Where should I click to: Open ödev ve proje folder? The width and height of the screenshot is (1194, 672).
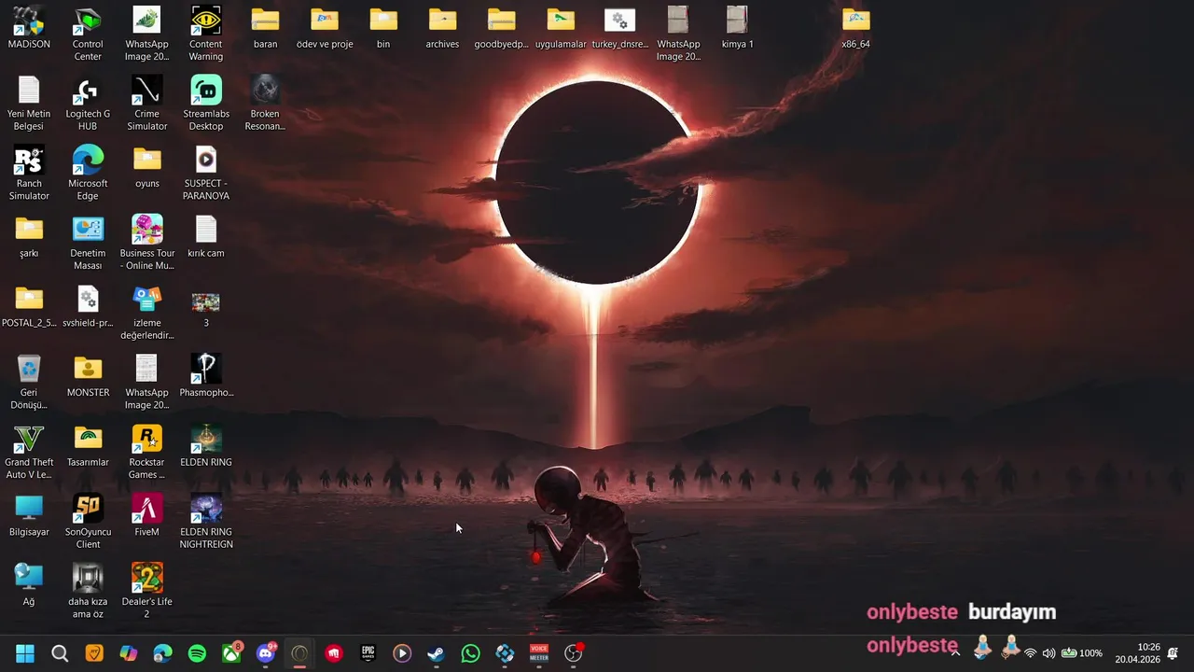pyautogui.click(x=325, y=28)
